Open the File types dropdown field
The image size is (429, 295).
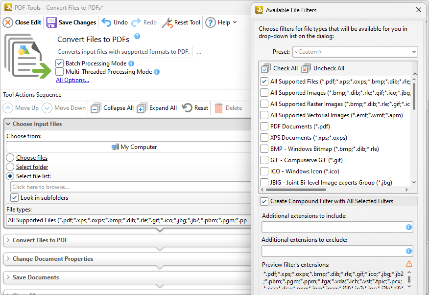point(129,220)
